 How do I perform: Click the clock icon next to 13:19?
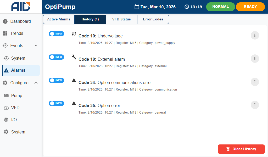coord(187,7)
